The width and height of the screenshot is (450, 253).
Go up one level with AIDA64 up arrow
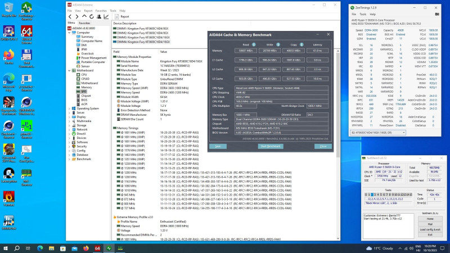(x=84, y=17)
